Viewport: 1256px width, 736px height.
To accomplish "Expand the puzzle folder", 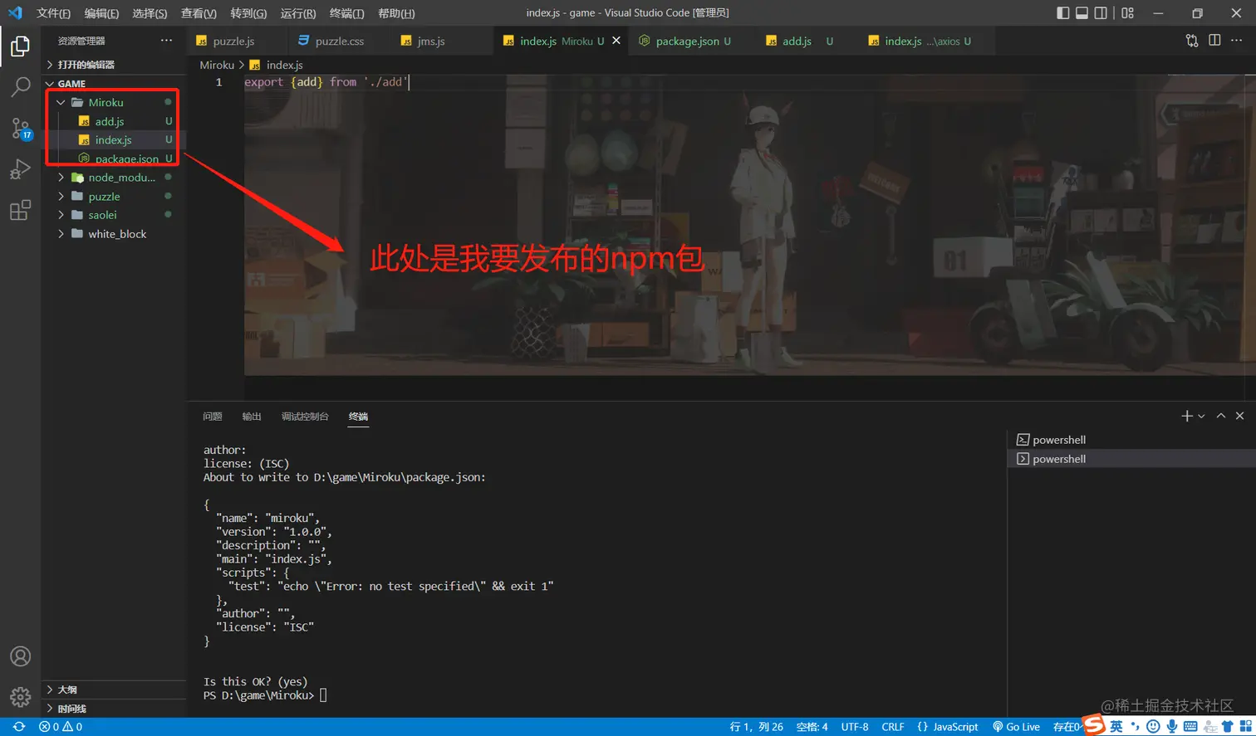I will (x=115, y=197).
